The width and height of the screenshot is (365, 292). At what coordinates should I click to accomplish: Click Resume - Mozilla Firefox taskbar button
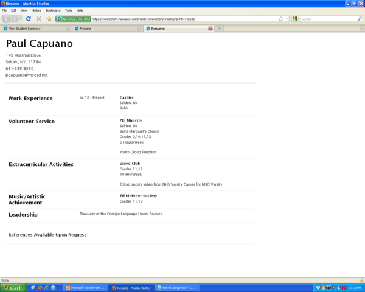tap(132, 288)
